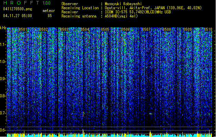216x137 pixels.
Task: Click the 0510 time marker
Action: click(x=208, y=29)
